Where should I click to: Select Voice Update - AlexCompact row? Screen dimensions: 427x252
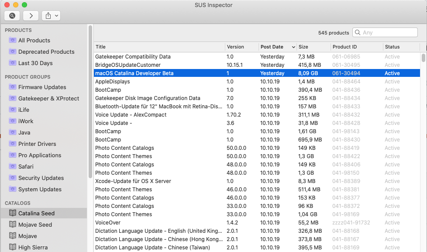(257, 115)
